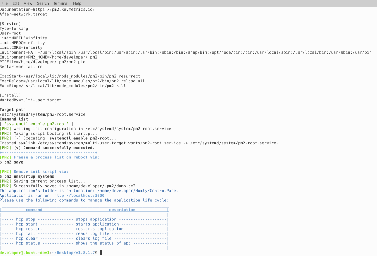
Task: Open the View menu
Action: click(x=28, y=3)
